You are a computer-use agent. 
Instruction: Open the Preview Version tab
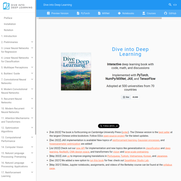60,13
